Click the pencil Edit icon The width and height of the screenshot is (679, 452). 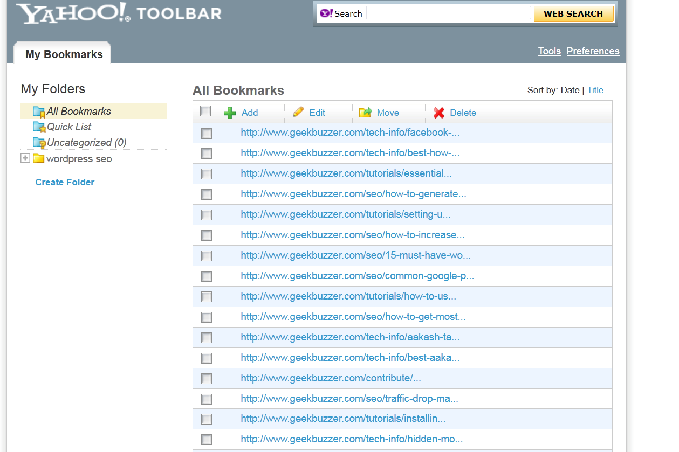[x=298, y=112]
